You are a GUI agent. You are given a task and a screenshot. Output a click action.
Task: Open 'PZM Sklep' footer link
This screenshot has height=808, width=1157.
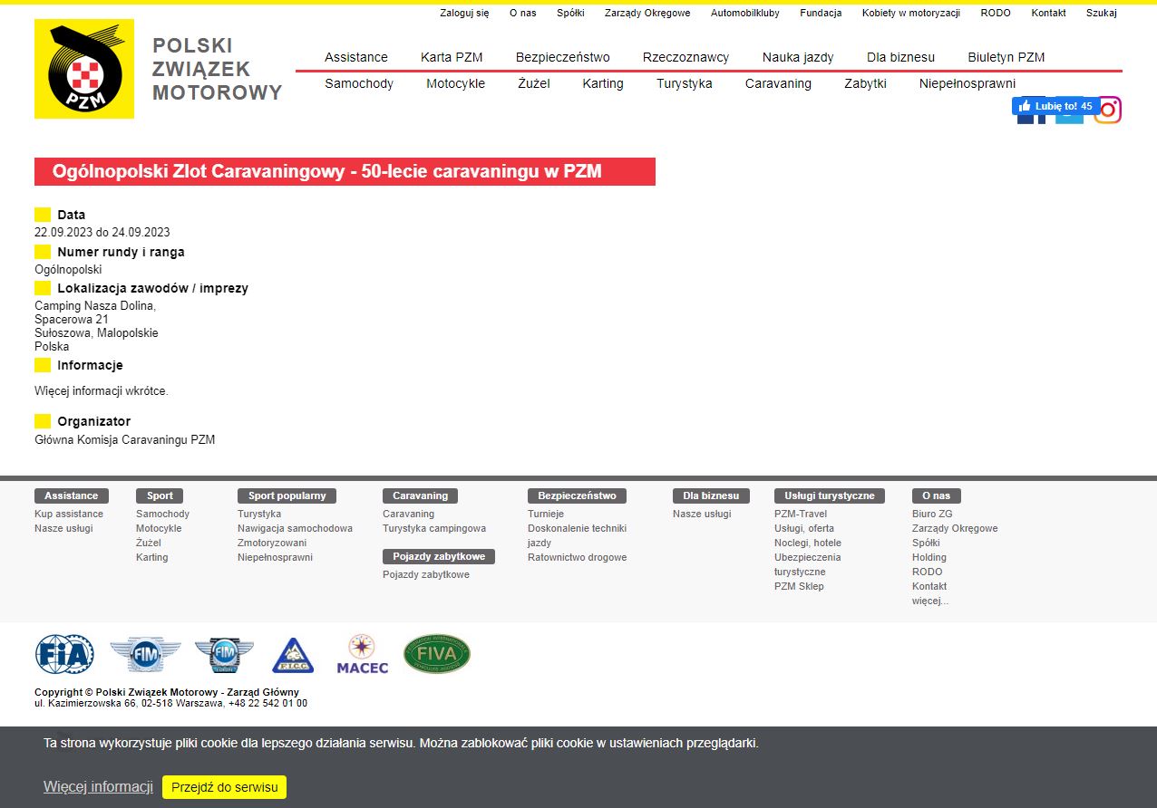pyautogui.click(x=799, y=586)
